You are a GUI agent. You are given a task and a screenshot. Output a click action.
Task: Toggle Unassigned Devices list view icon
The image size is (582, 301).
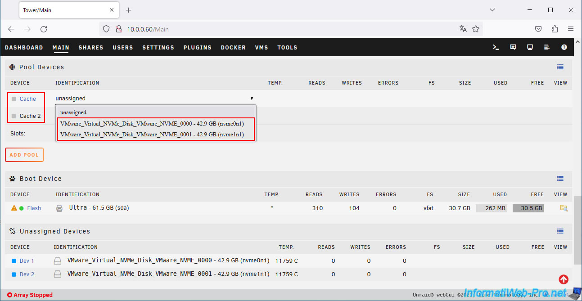tap(560, 231)
